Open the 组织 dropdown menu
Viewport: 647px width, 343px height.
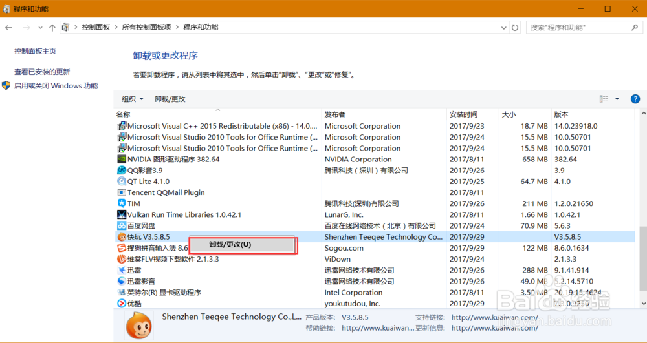[133, 99]
